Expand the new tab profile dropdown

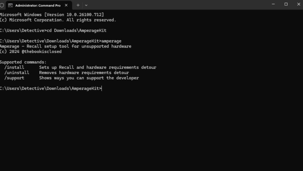click(86, 5)
